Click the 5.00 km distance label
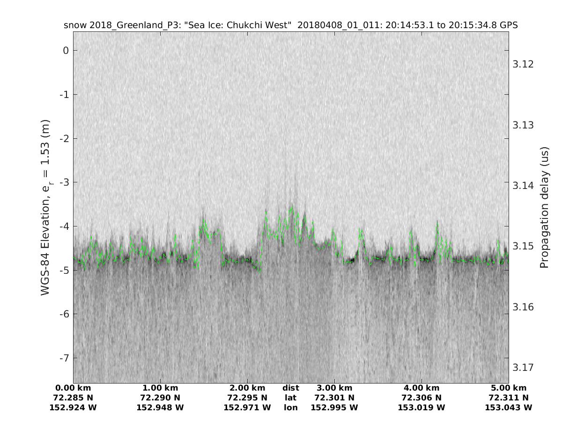The image size is (562, 422). pyautogui.click(x=509, y=388)
